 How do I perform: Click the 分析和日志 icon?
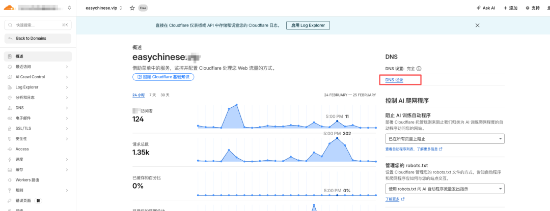tap(10, 98)
